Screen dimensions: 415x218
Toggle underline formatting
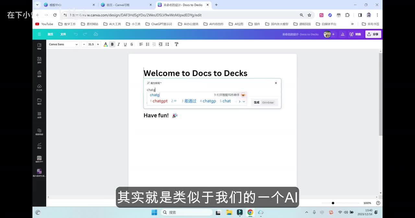pos(125,44)
